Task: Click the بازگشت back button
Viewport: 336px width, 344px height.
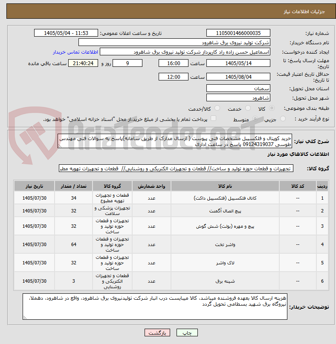Action: point(157,333)
